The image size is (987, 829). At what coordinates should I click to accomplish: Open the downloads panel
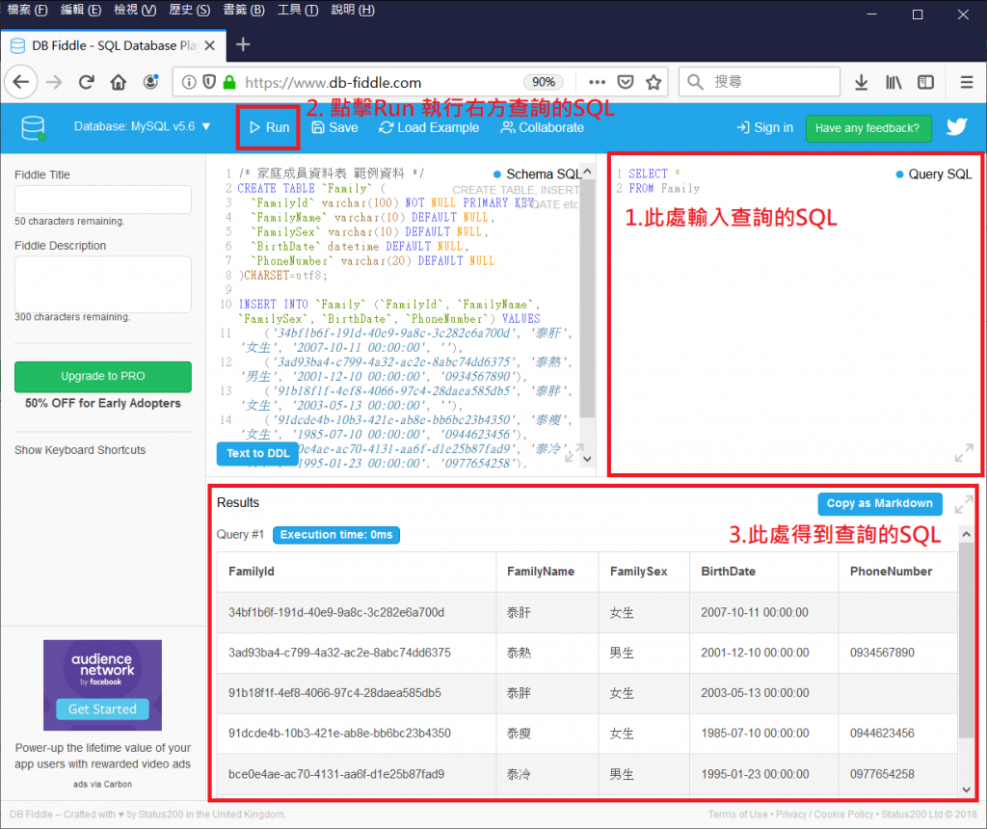point(861,83)
